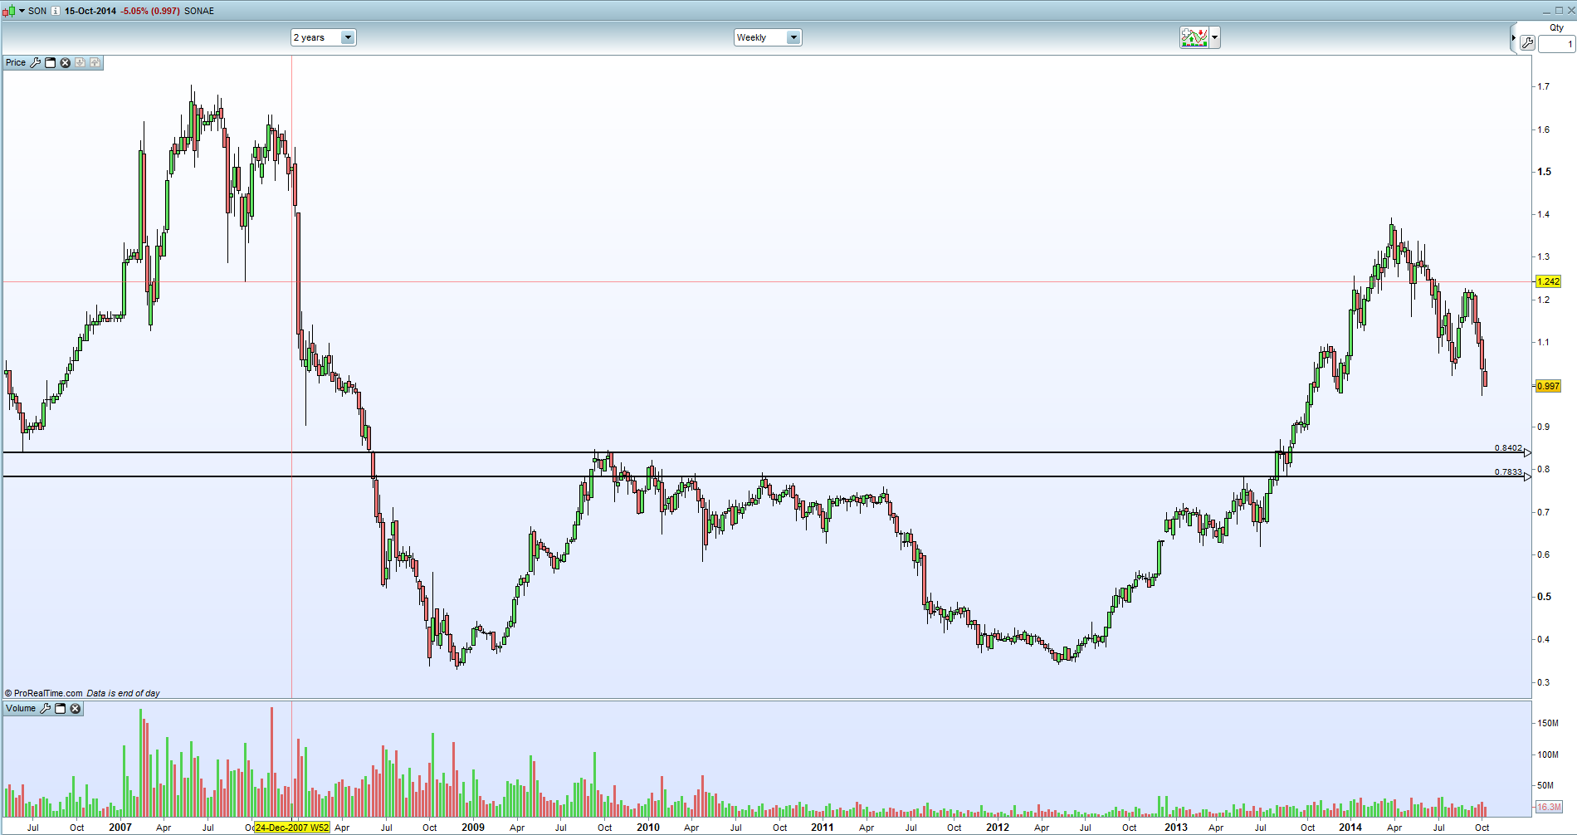Screen dimensions: 1577x835
Task: Click the candlestick chart style icon
Action: 8,11
